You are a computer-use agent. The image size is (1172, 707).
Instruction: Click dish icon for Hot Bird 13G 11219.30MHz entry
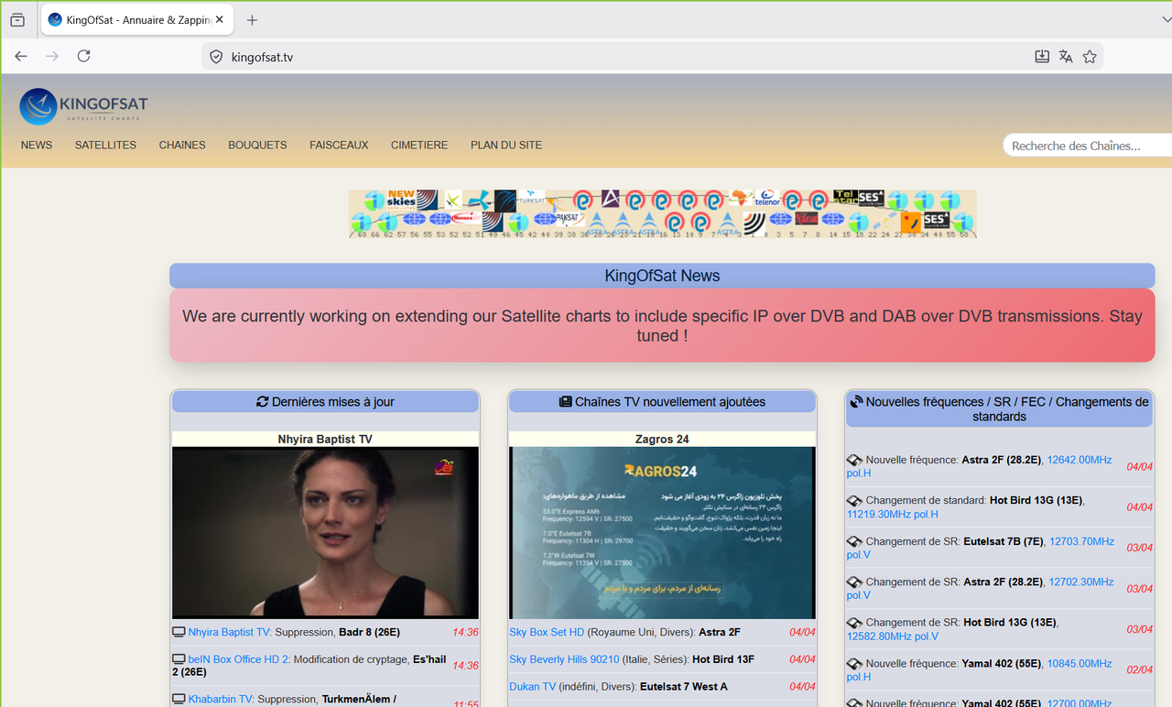(854, 501)
